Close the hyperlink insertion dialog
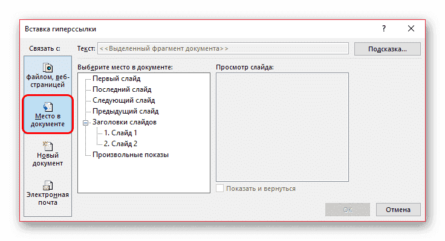The height and width of the screenshot is (241, 445). tap(411, 28)
